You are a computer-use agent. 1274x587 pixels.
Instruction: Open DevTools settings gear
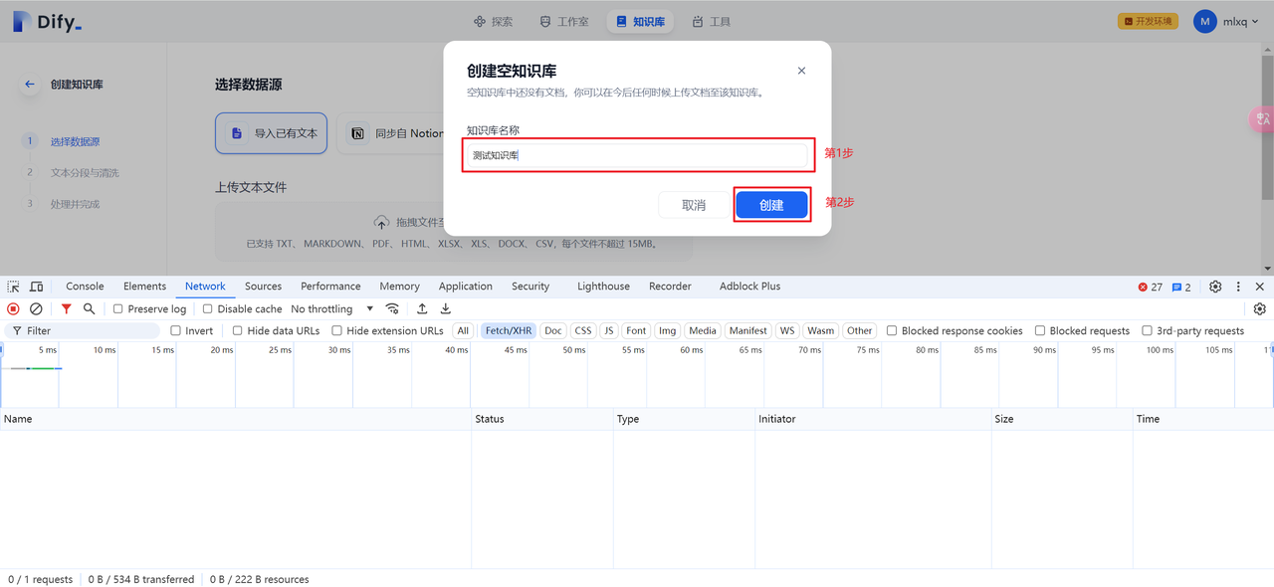1215,287
